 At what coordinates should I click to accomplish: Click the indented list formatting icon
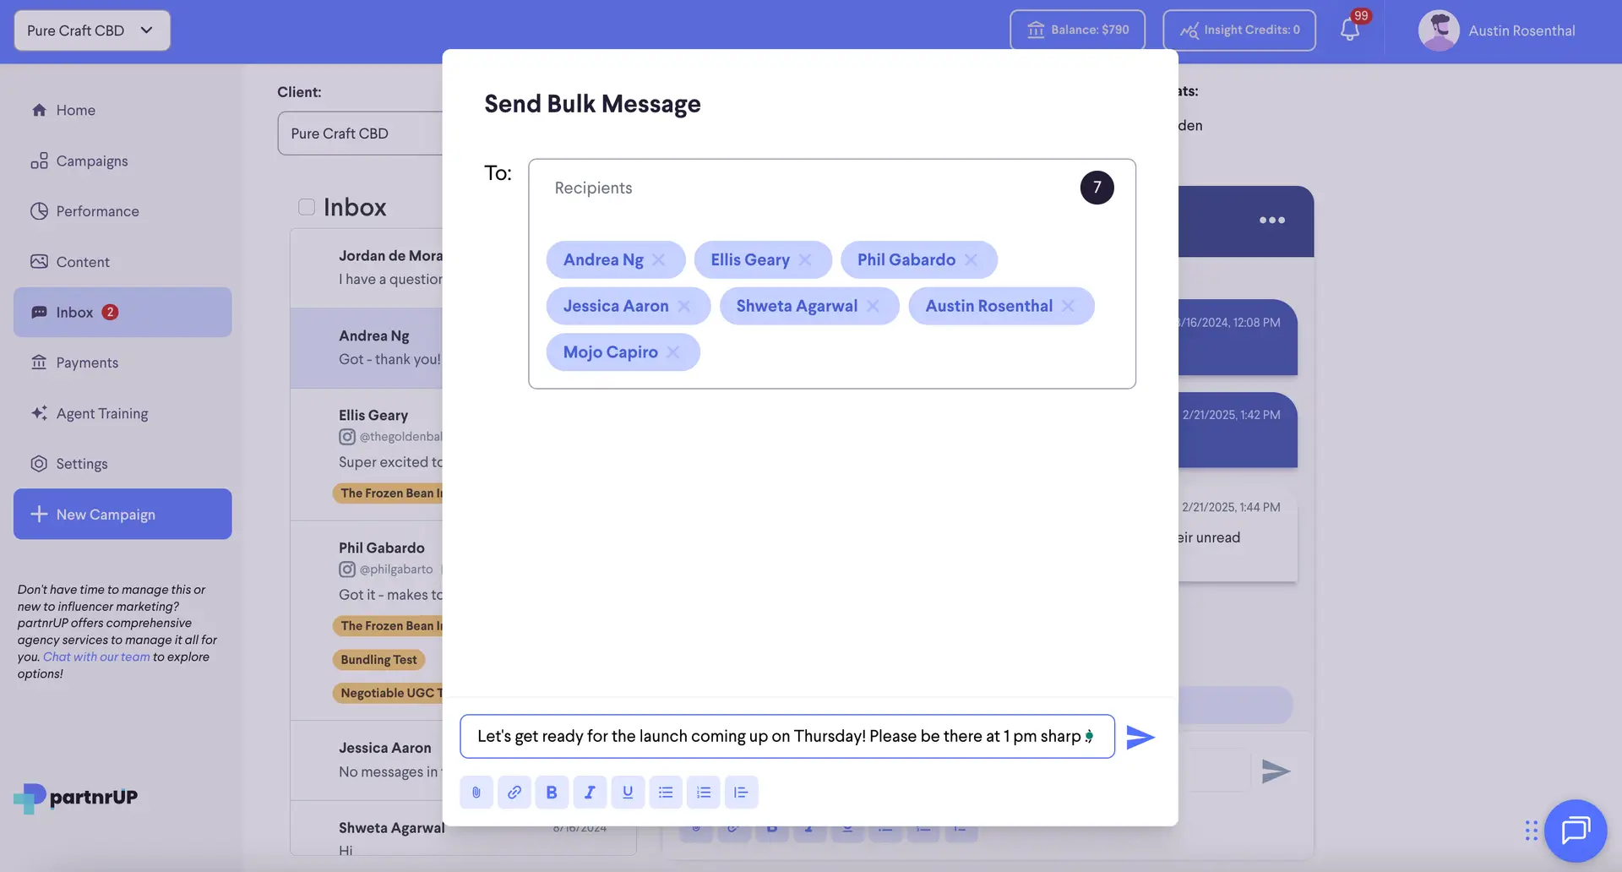(x=741, y=792)
